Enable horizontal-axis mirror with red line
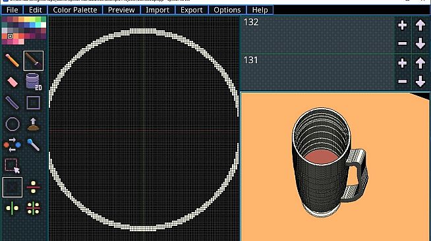This screenshot has width=431, height=241. 33,187
